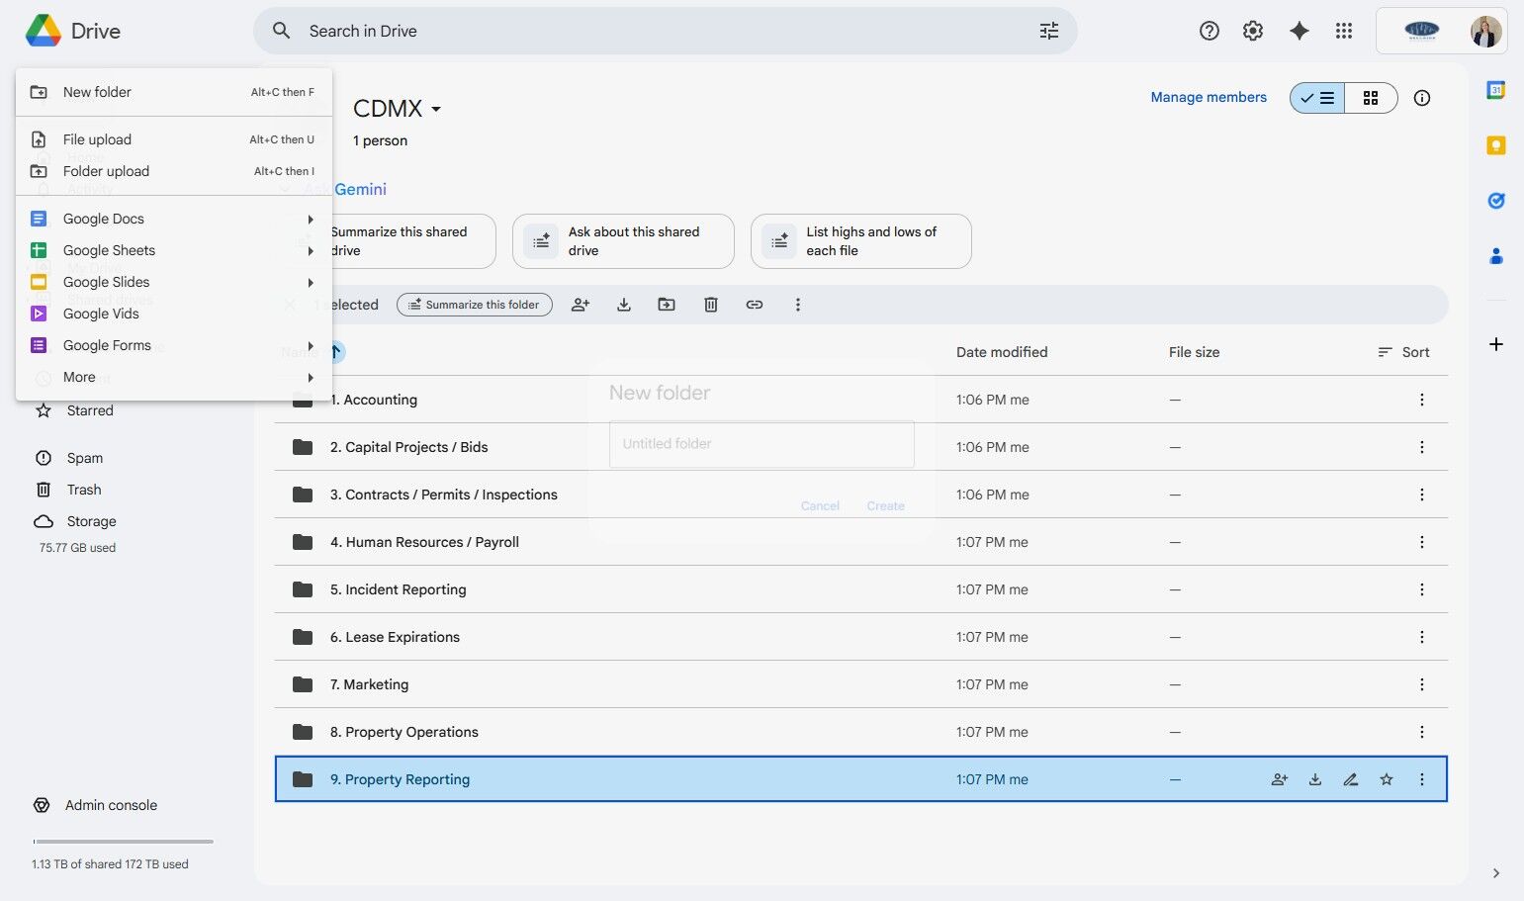The width and height of the screenshot is (1524, 901).
Task: Get add-ons plus icon in side panel
Action: pyautogui.click(x=1496, y=344)
